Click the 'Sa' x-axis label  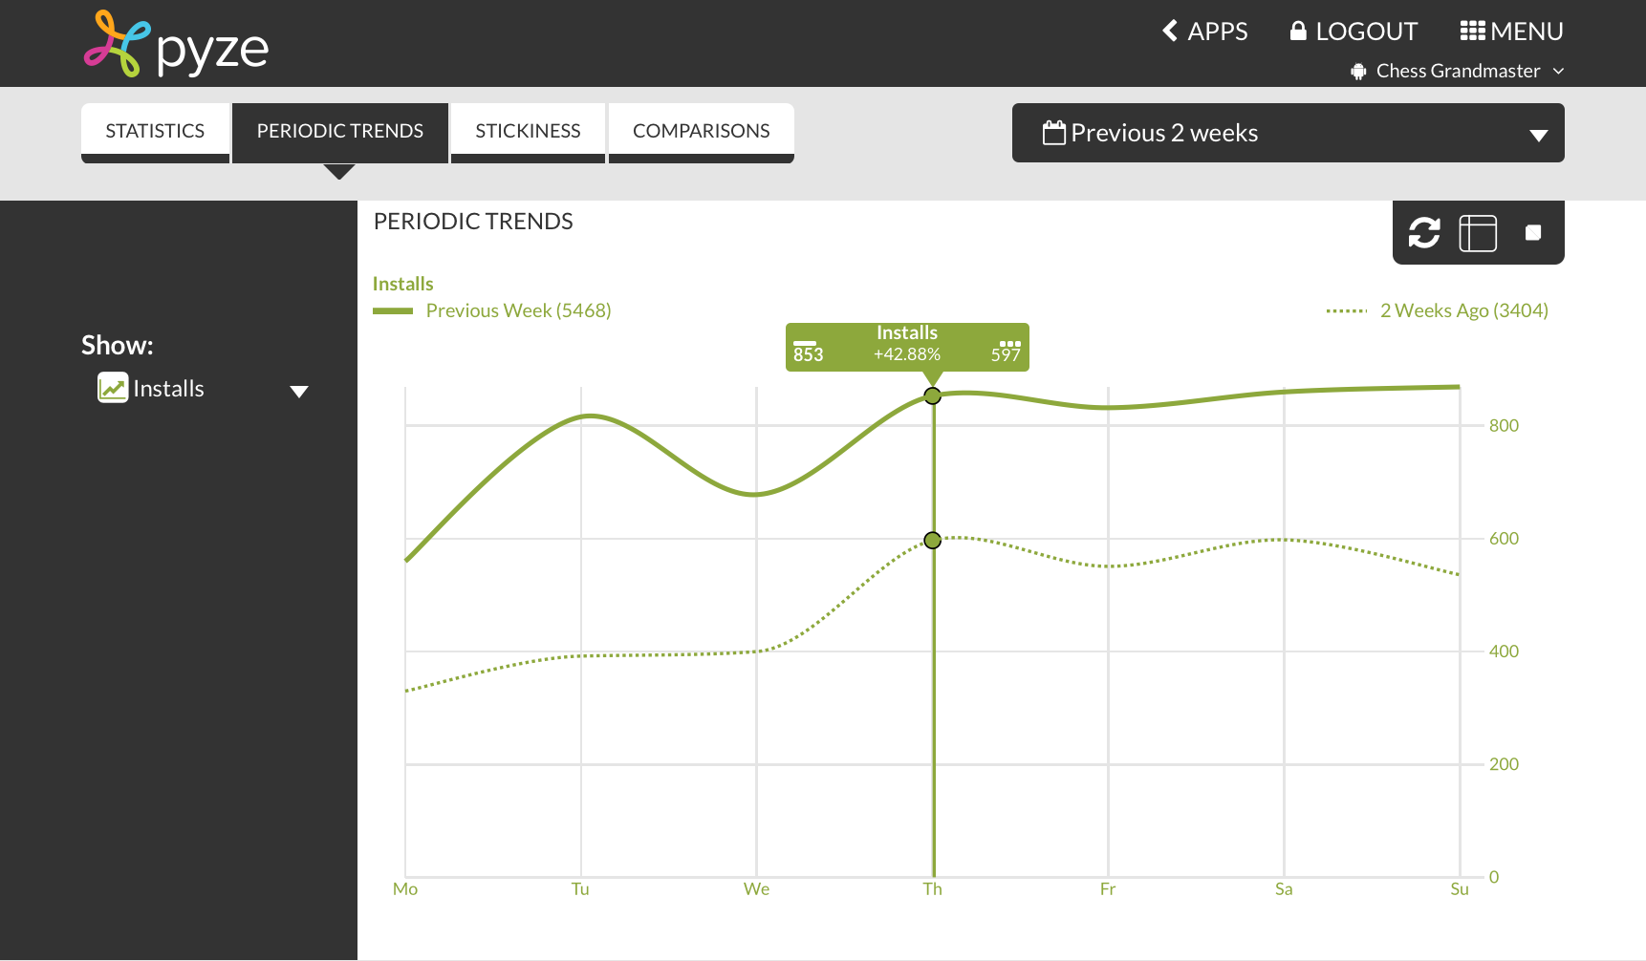click(x=1284, y=889)
